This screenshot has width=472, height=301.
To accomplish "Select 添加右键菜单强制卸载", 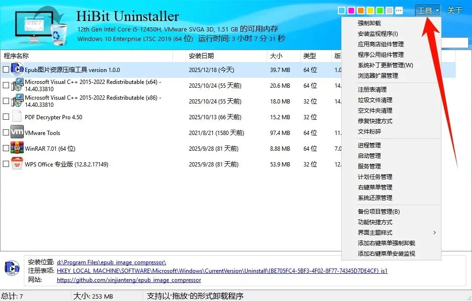I will 387,243.
